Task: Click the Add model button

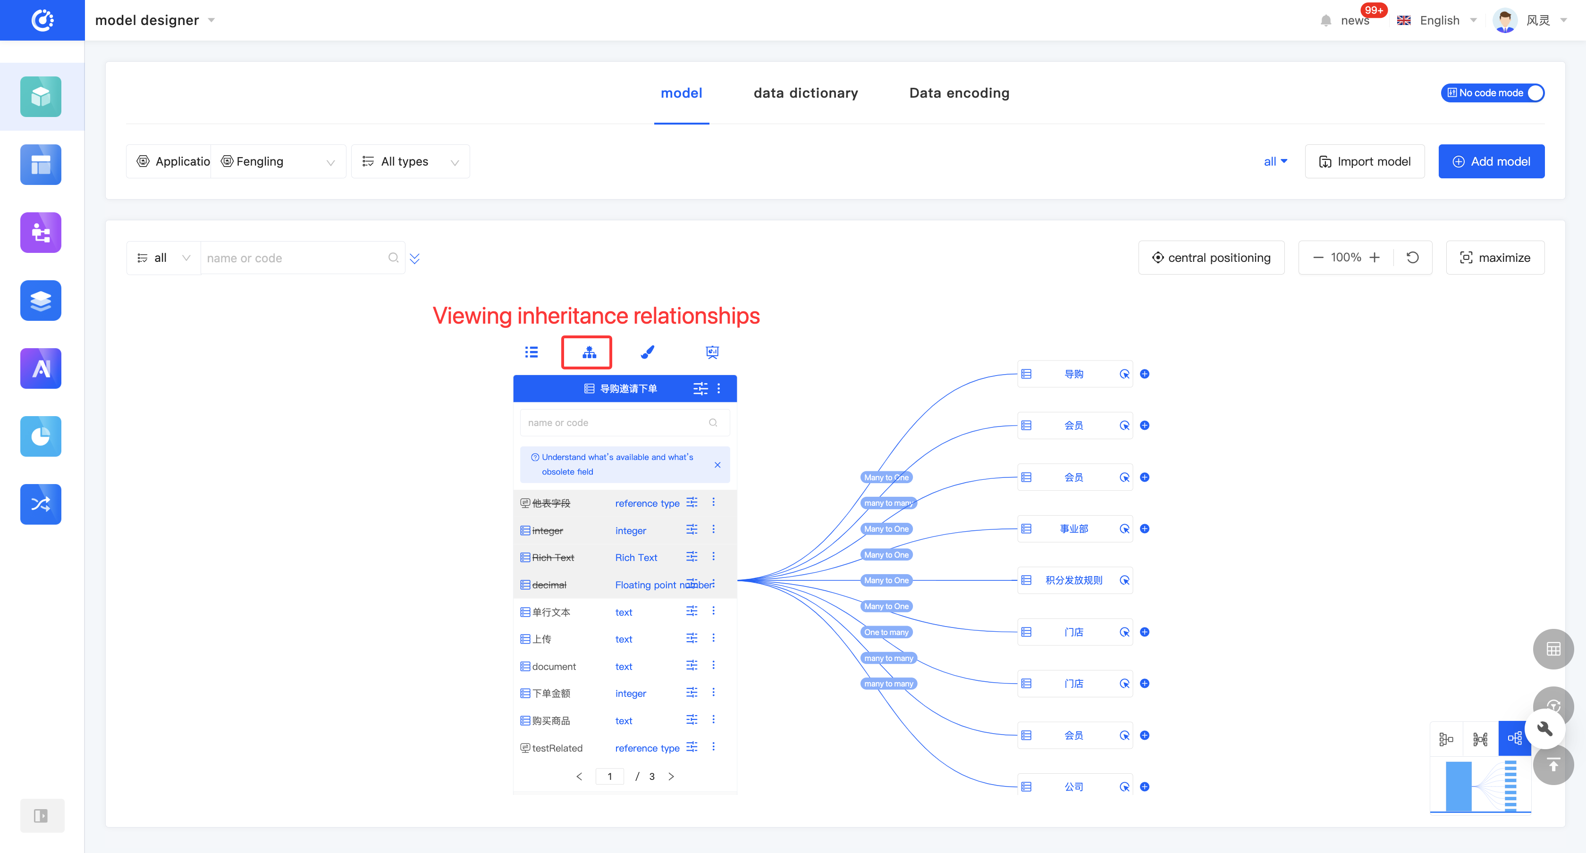Action: click(x=1491, y=161)
